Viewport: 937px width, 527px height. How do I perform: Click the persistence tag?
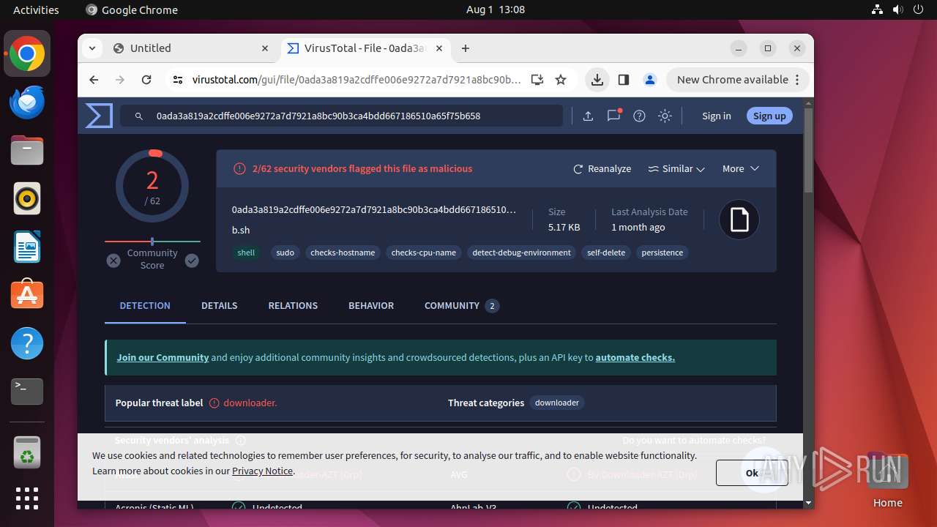click(662, 253)
